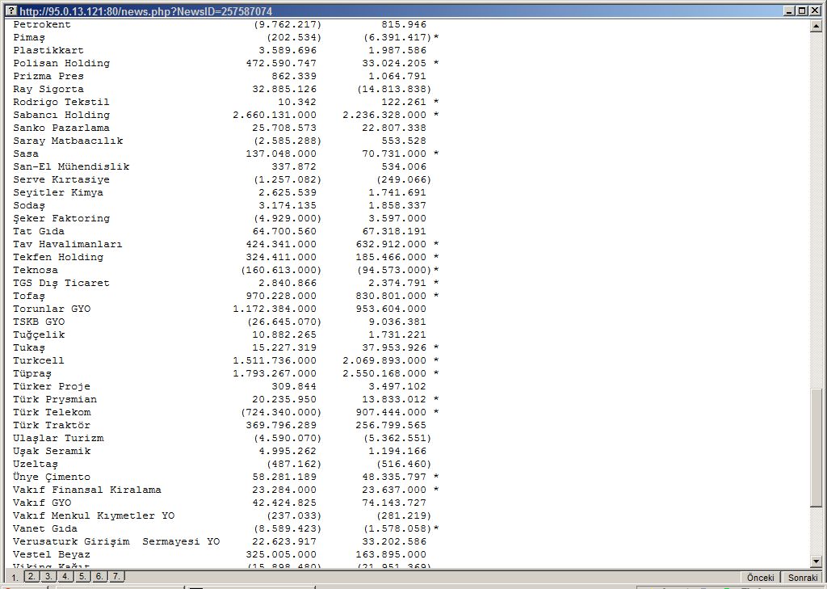
Task: Click the scrollbar down arrow
Action: point(816,562)
